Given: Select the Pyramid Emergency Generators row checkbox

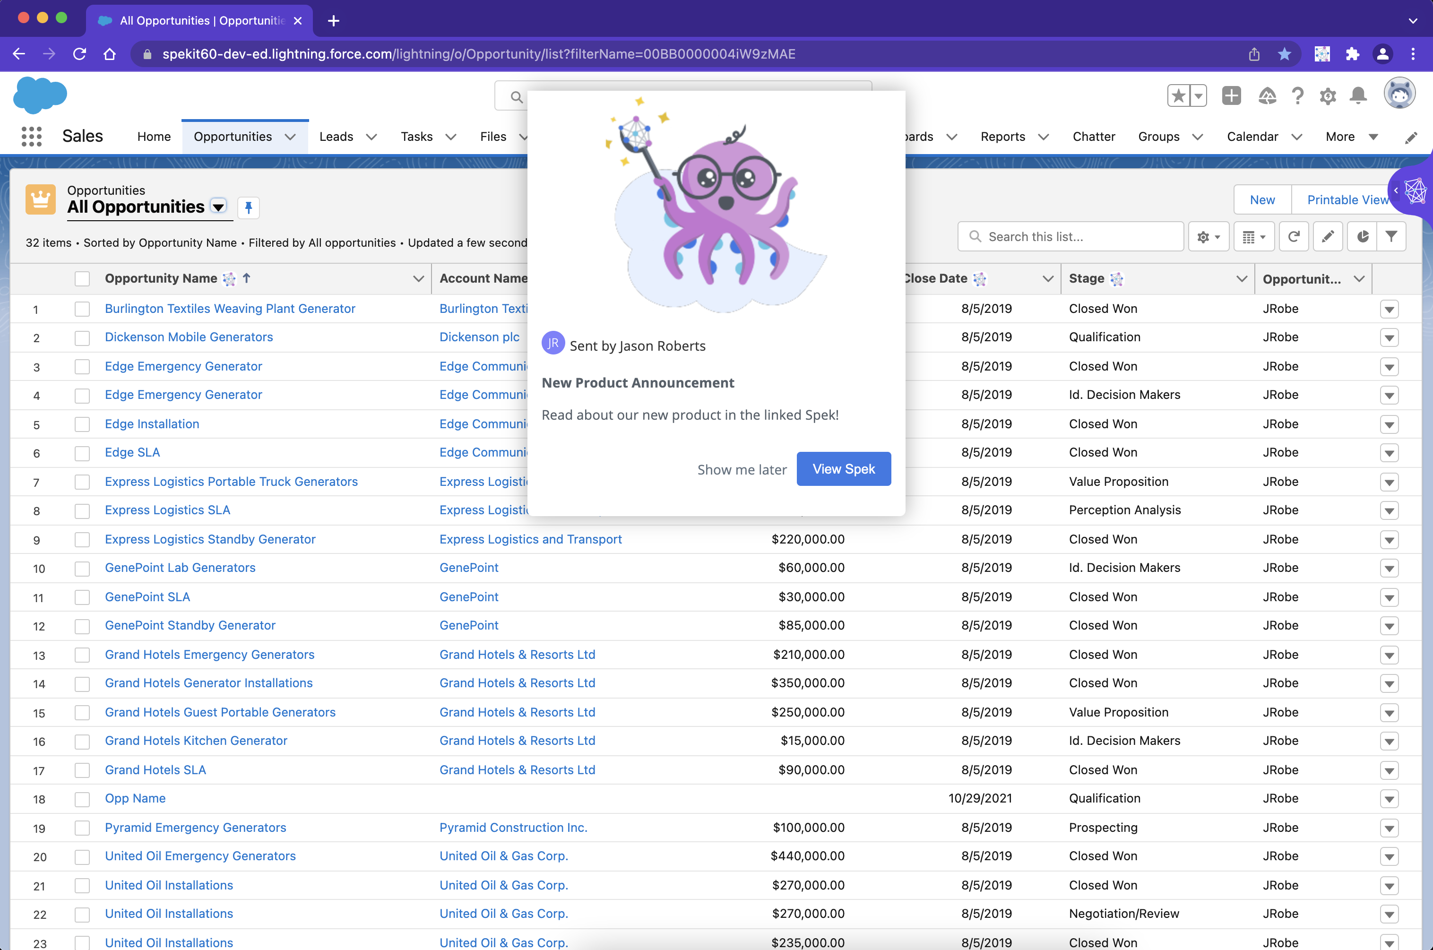Looking at the screenshot, I should tap(82, 828).
